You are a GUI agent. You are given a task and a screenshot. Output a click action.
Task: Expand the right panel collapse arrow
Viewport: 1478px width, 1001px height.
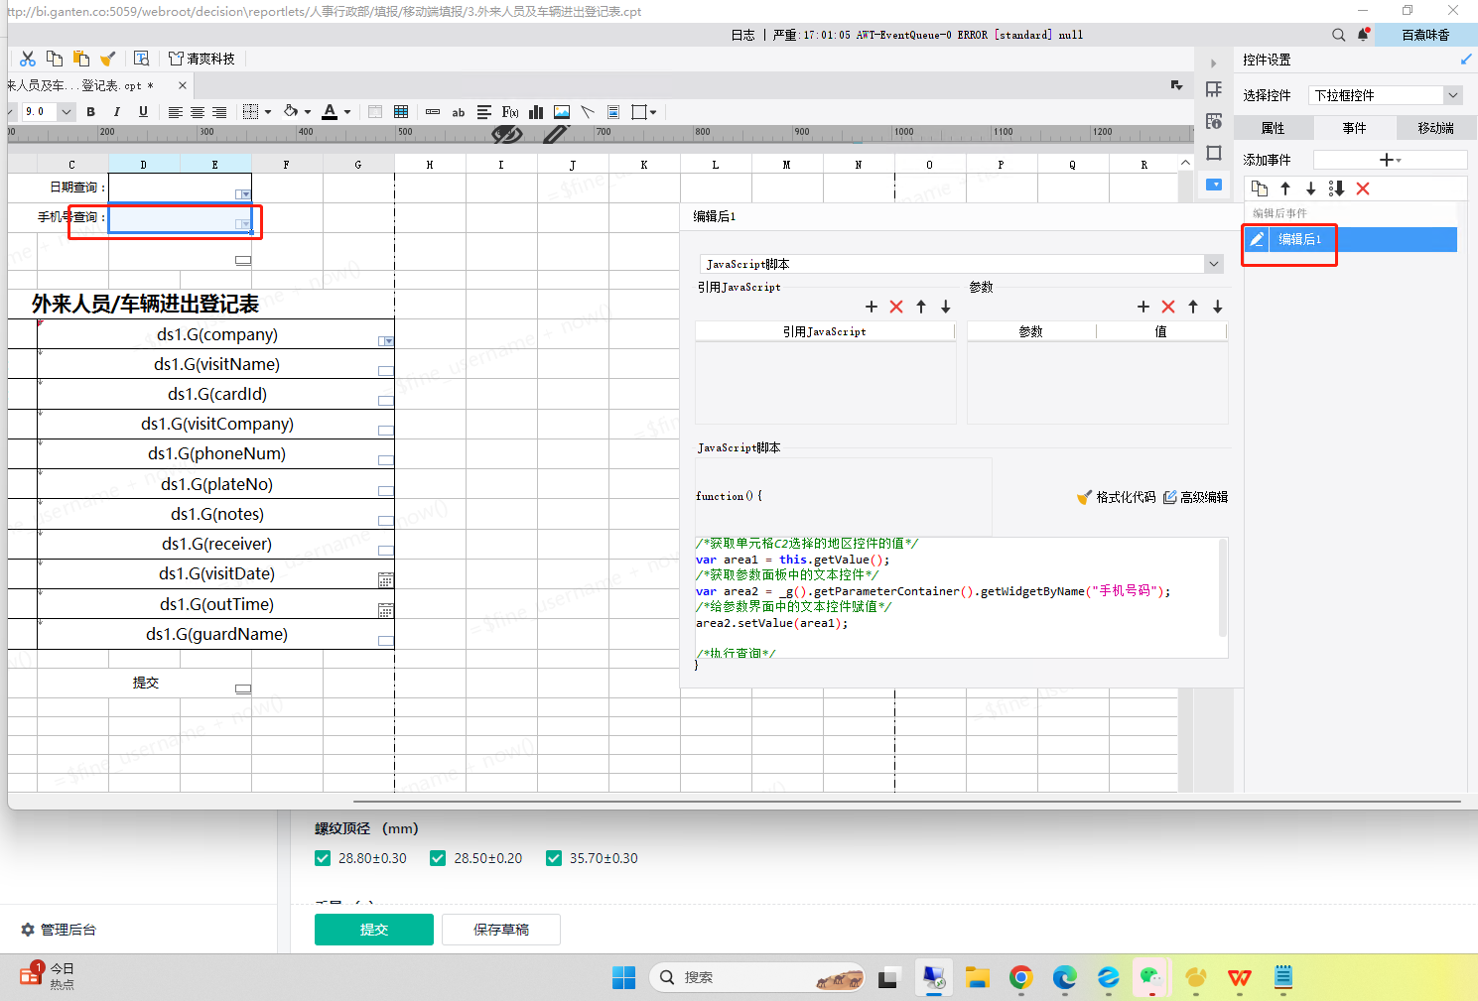(1213, 63)
